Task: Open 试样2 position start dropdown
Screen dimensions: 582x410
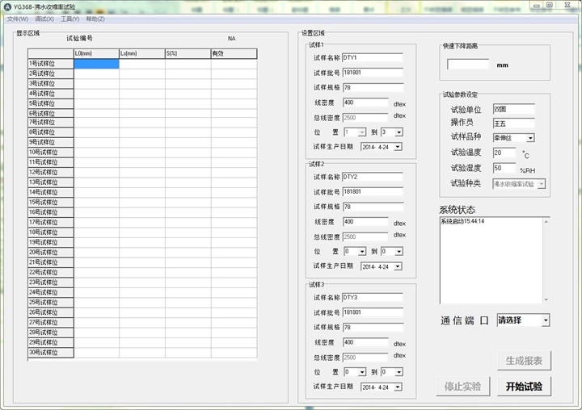Action: [x=361, y=251]
